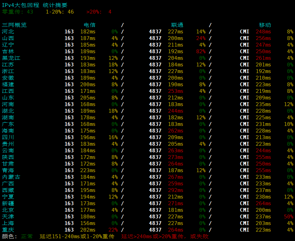Click the '移动' column header
Screen dimensions: 295x241
tap(265, 25)
